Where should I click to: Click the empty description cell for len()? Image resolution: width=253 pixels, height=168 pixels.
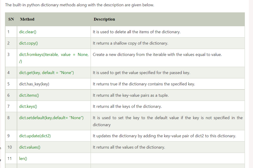pos(168,159)
